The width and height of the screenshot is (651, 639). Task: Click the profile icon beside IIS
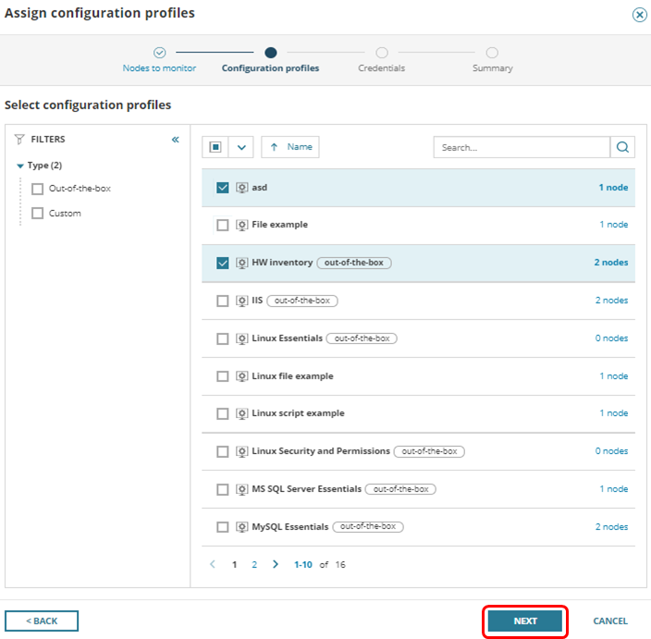[x=241, y=301]
